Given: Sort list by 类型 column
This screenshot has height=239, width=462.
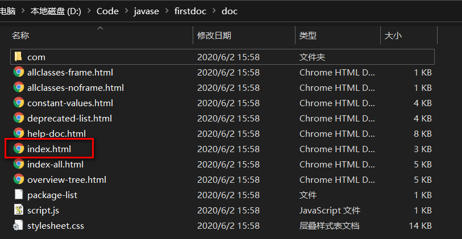Looking at the screenshot, I should click(307, 36).
